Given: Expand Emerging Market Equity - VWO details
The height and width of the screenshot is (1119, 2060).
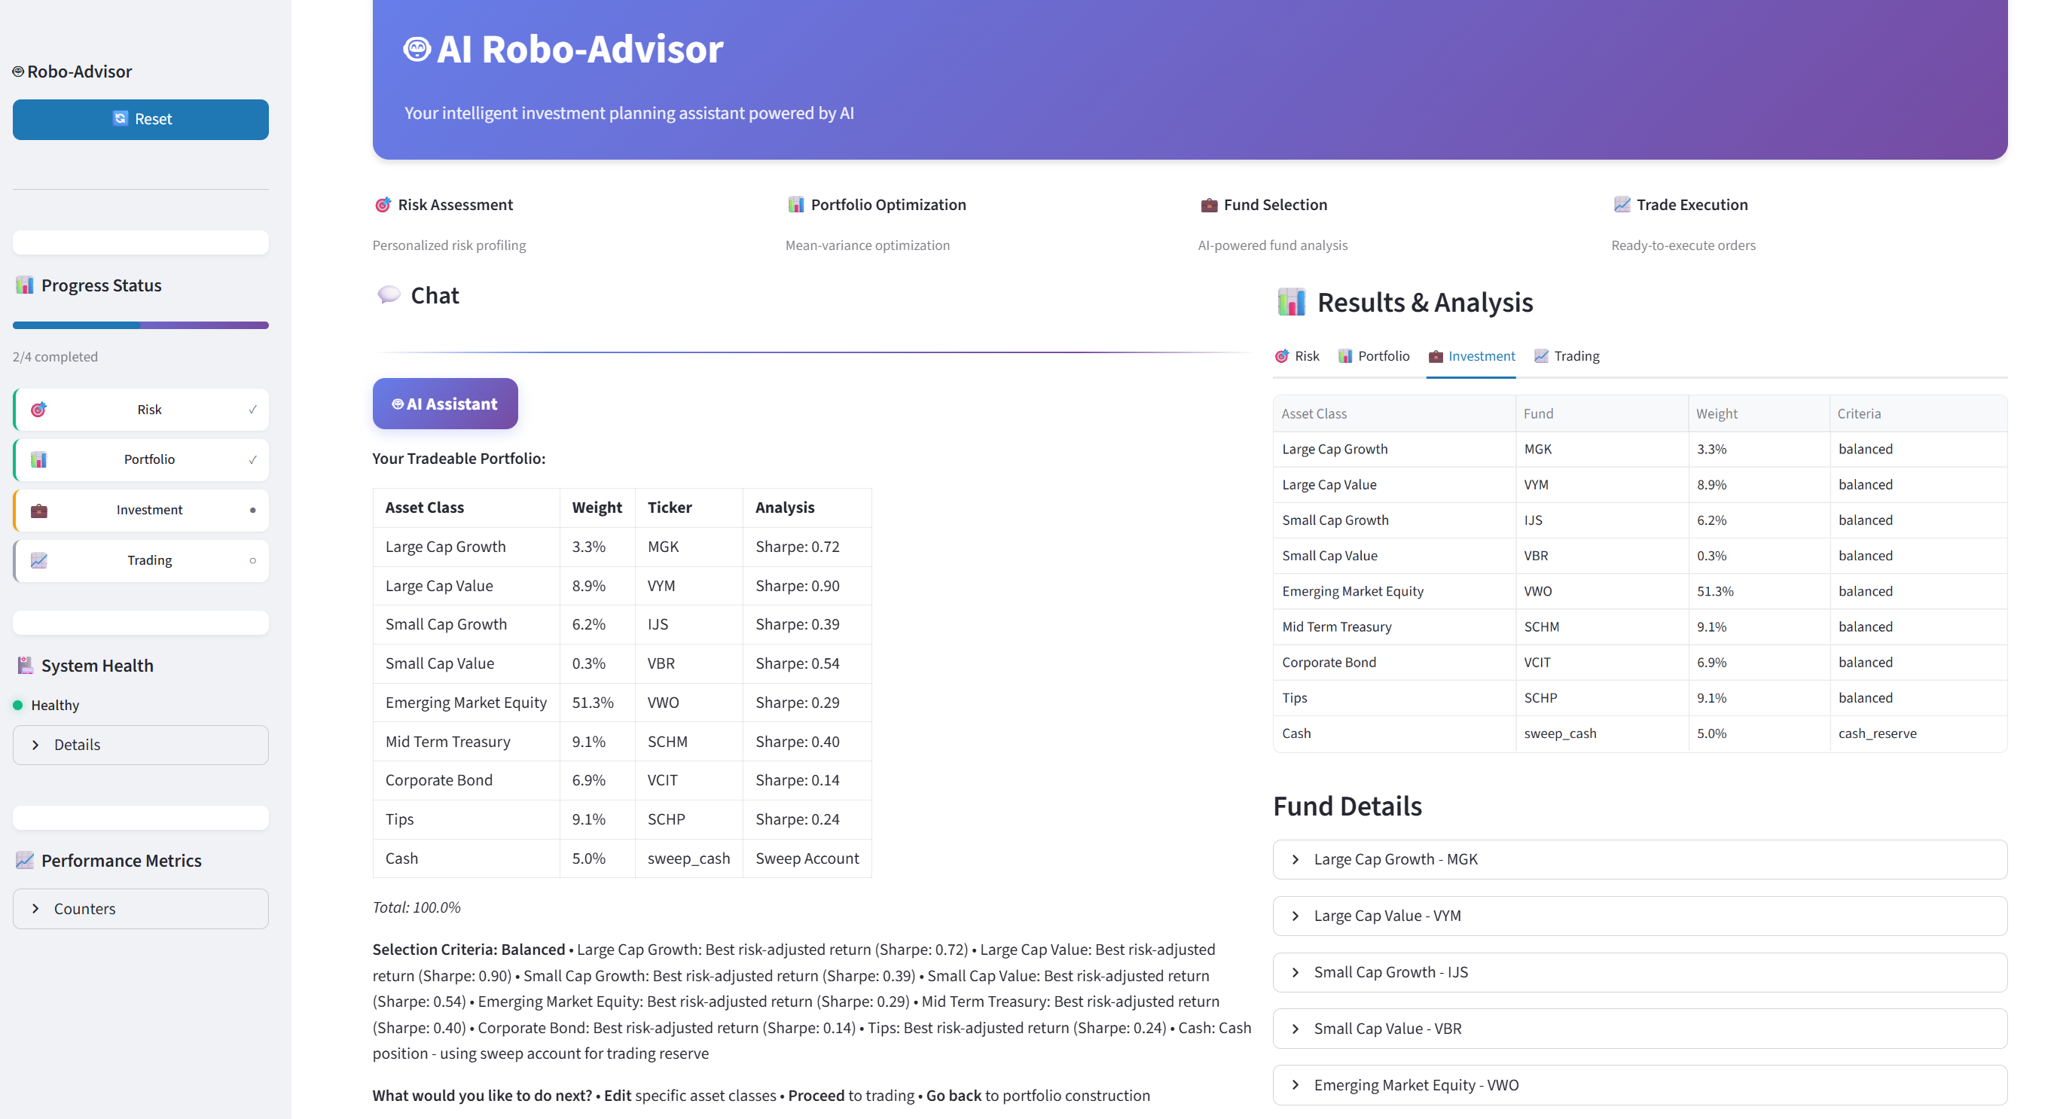Looking at the screenshot, I should click(1640, 1084).
